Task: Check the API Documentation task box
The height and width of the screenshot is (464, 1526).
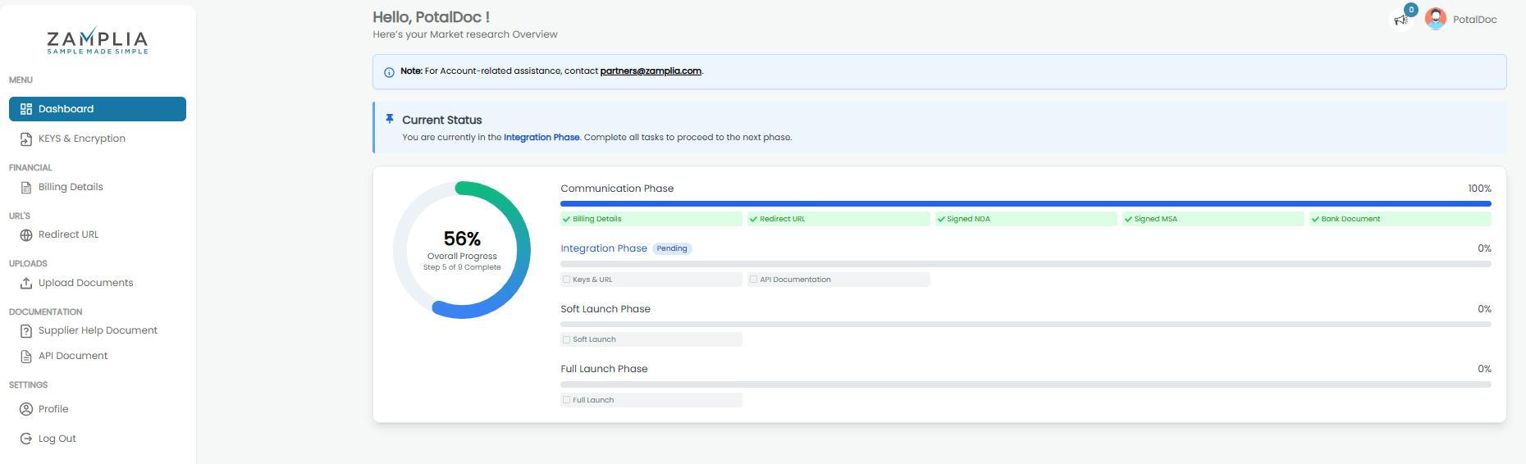Action: 753,280
